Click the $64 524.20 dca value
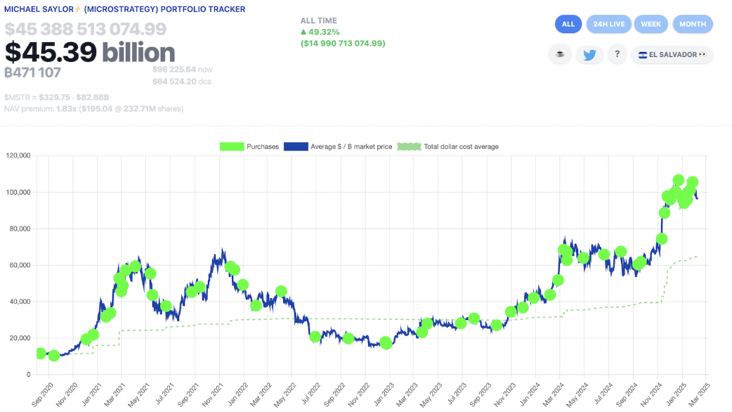This screenshot has height=412, width=732. tap(182, 82)
